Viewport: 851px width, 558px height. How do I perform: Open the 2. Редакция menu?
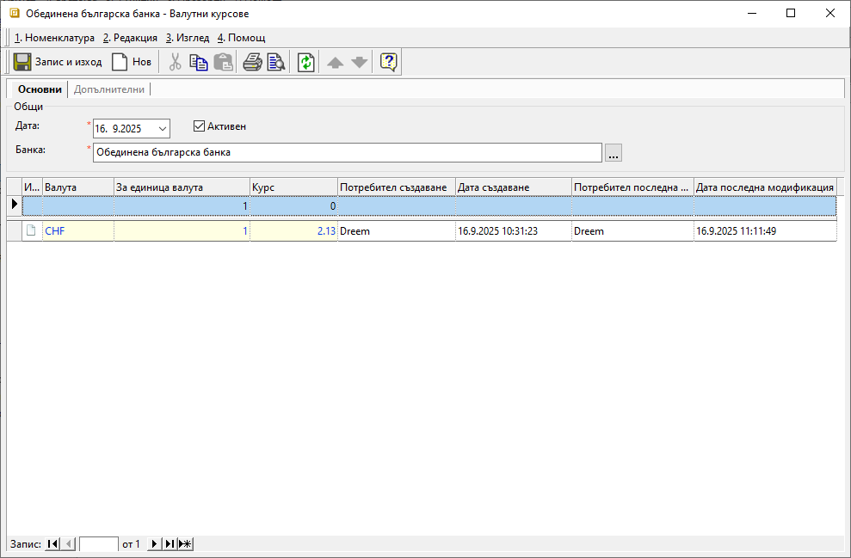tap(130, 38)
